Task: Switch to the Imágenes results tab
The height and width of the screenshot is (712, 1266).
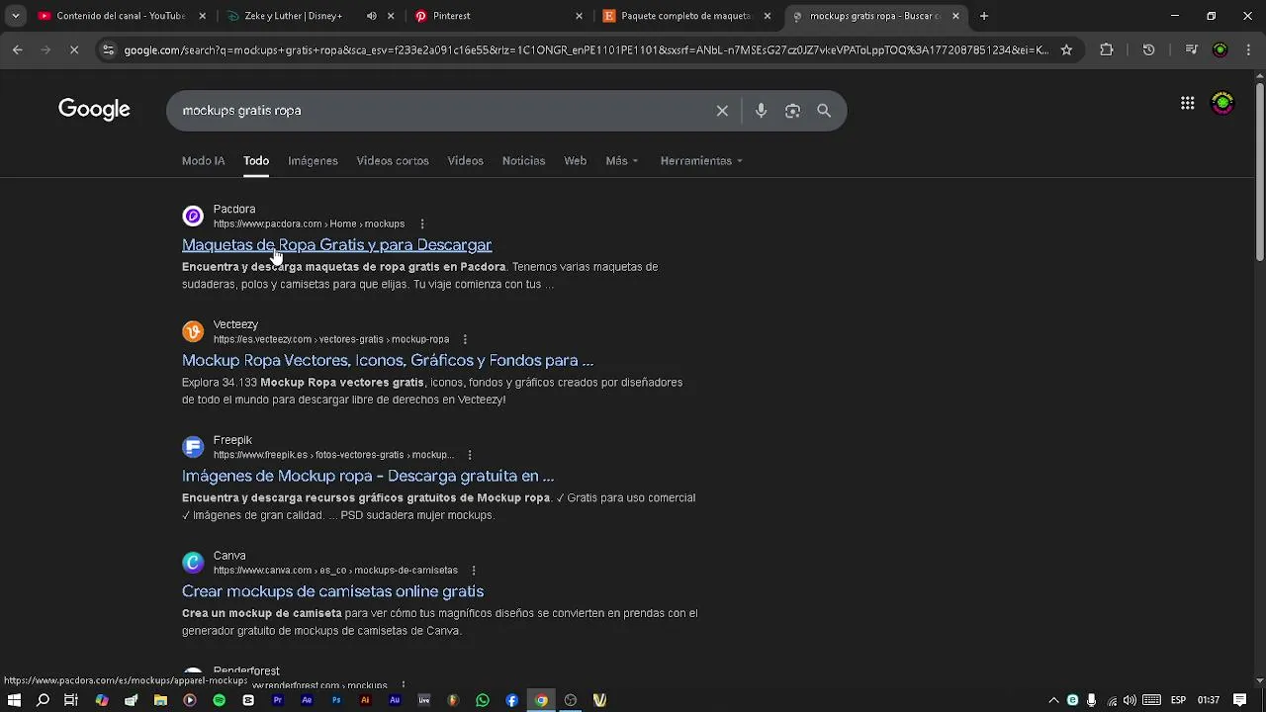Action: click(313, 160)
